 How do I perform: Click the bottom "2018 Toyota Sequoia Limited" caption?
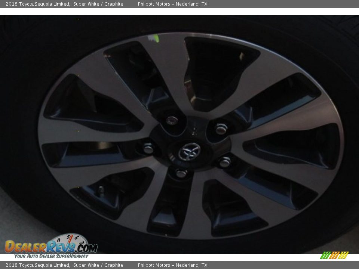37,265
